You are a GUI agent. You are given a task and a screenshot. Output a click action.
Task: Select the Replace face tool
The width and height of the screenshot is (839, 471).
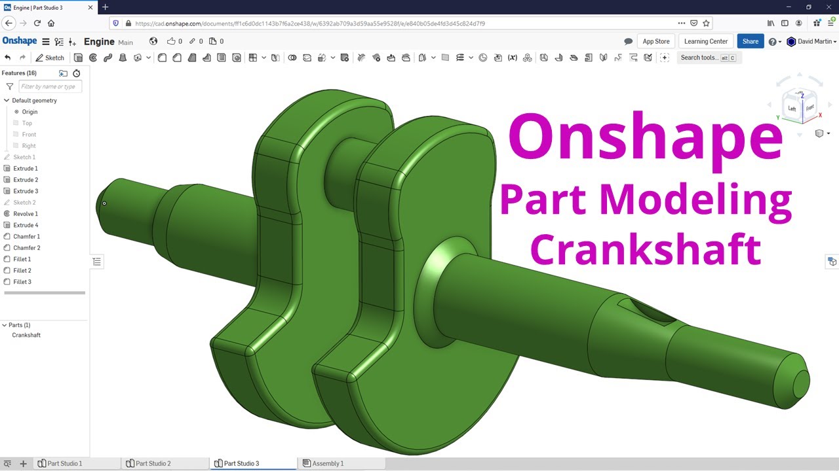pyautogui.click(x=406, y=58)
